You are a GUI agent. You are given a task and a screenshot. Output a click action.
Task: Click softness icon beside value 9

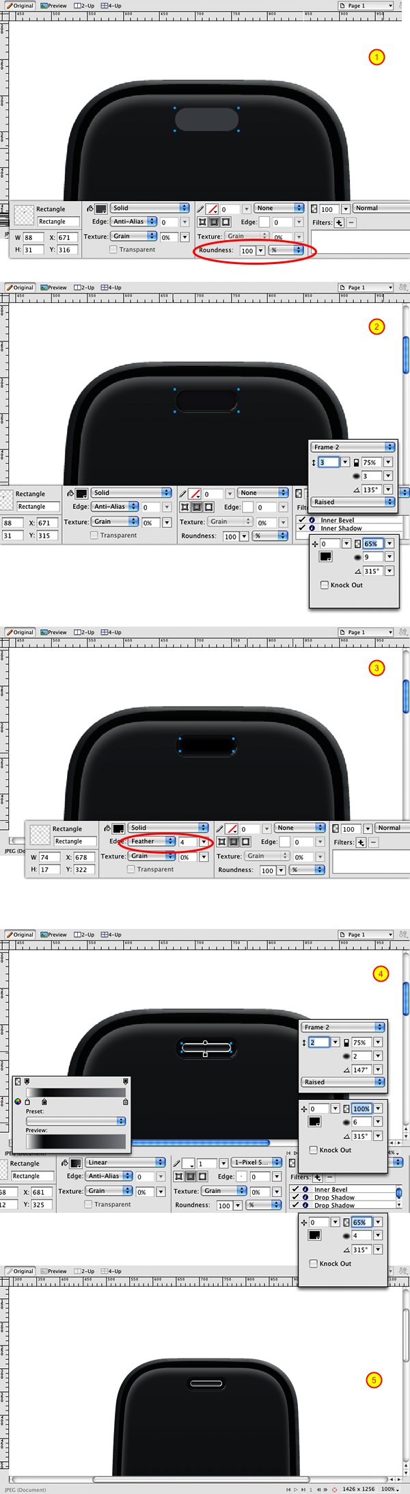[x=357, y=557]
